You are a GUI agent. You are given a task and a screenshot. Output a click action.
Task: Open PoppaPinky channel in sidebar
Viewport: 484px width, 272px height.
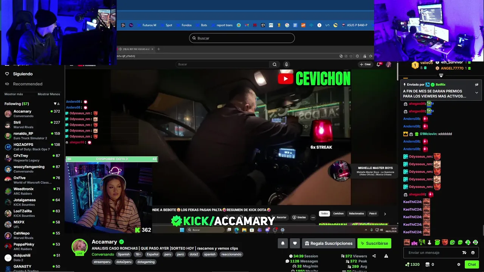[x=32, y=246]
